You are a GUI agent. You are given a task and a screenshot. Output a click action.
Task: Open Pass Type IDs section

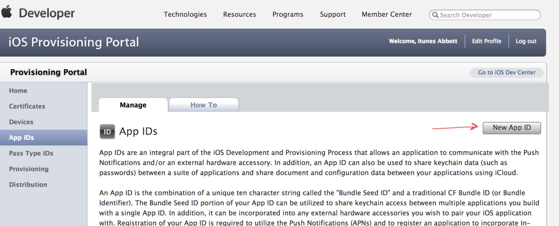click(31, 153)
